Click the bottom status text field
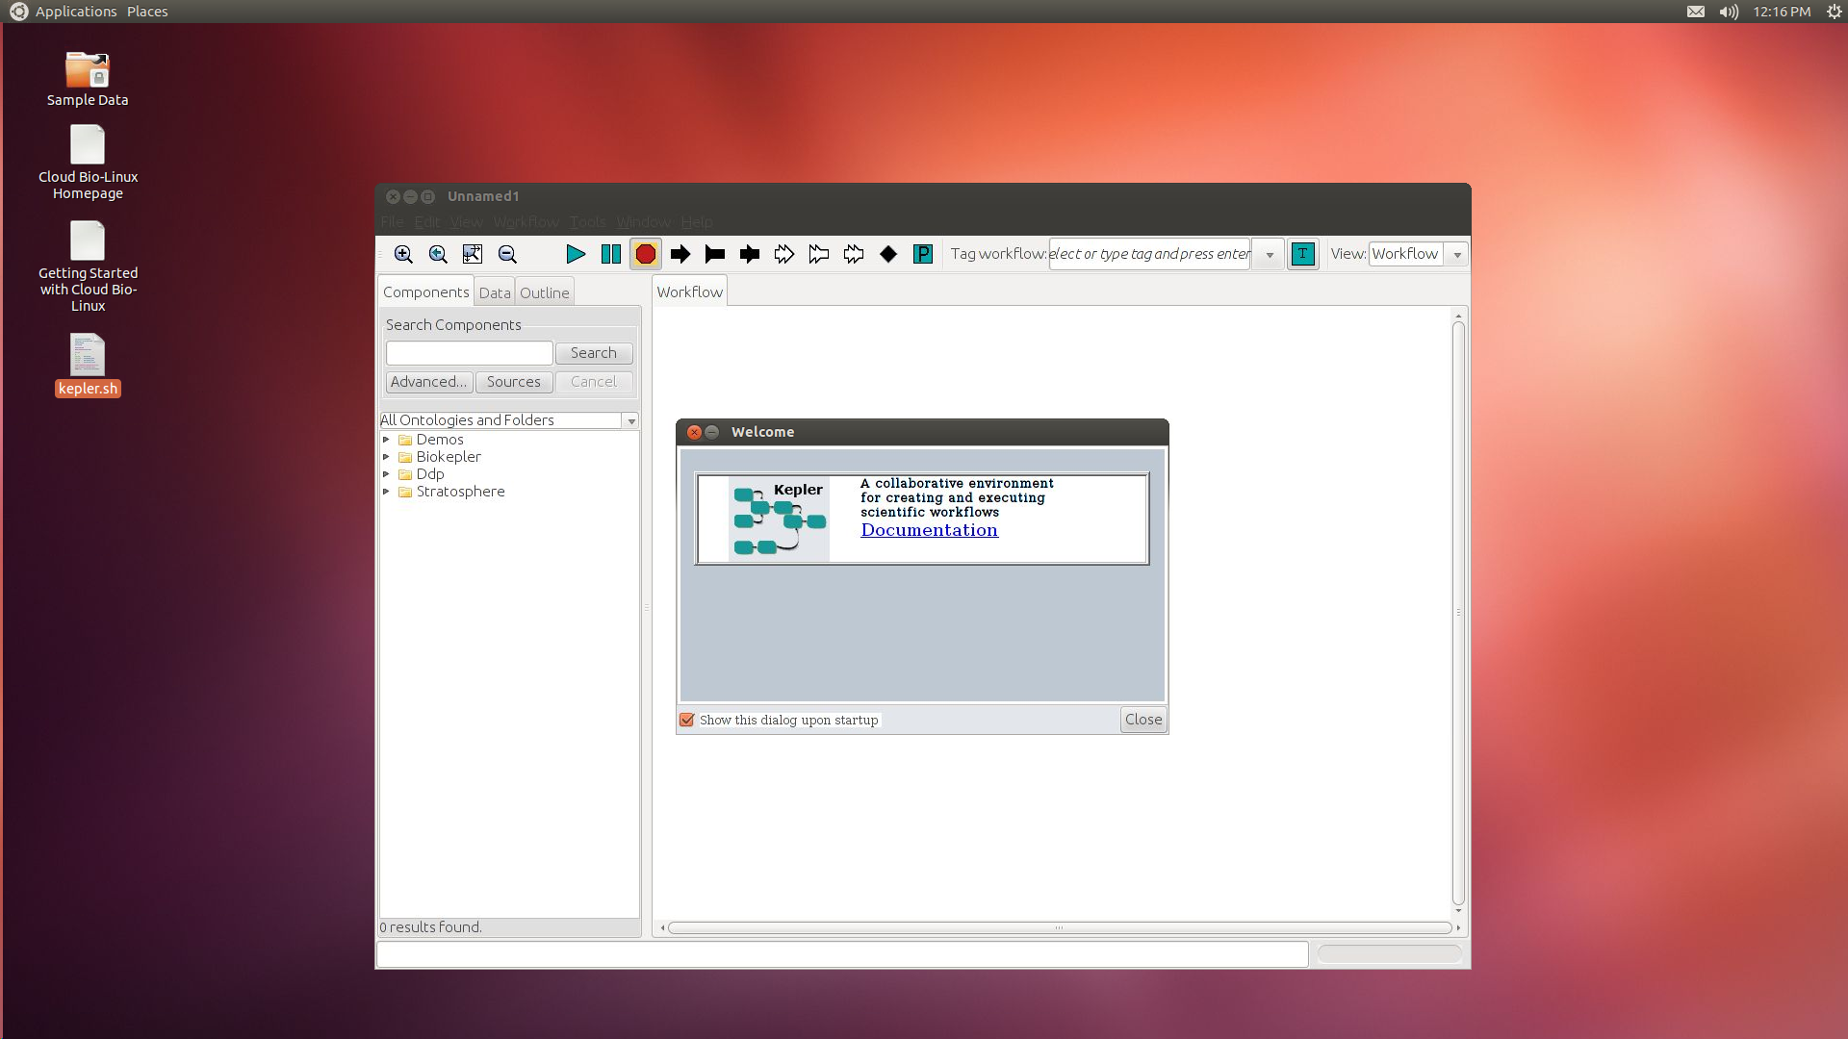This screenshot has height=1039, width=1848. (842, 954)
